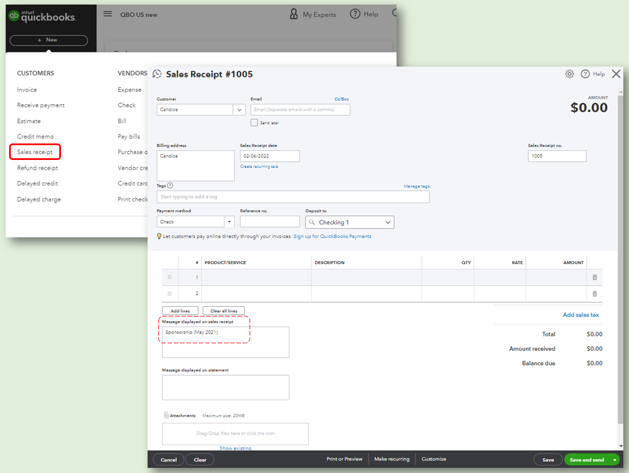This screenshot has height=473, width=629.
Task: Click the Sales Receipt date field
Action: [x=269, y=155]
